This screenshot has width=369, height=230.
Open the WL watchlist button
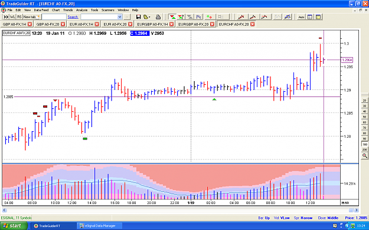[x=12, y=17]
